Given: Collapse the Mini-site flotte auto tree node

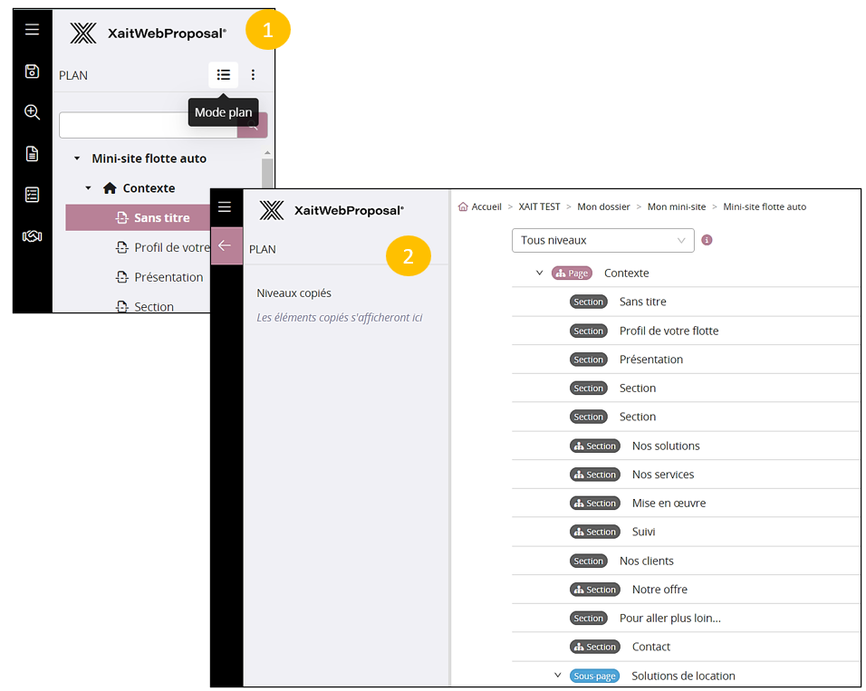Looking at the screenshot, I should 78,158.
